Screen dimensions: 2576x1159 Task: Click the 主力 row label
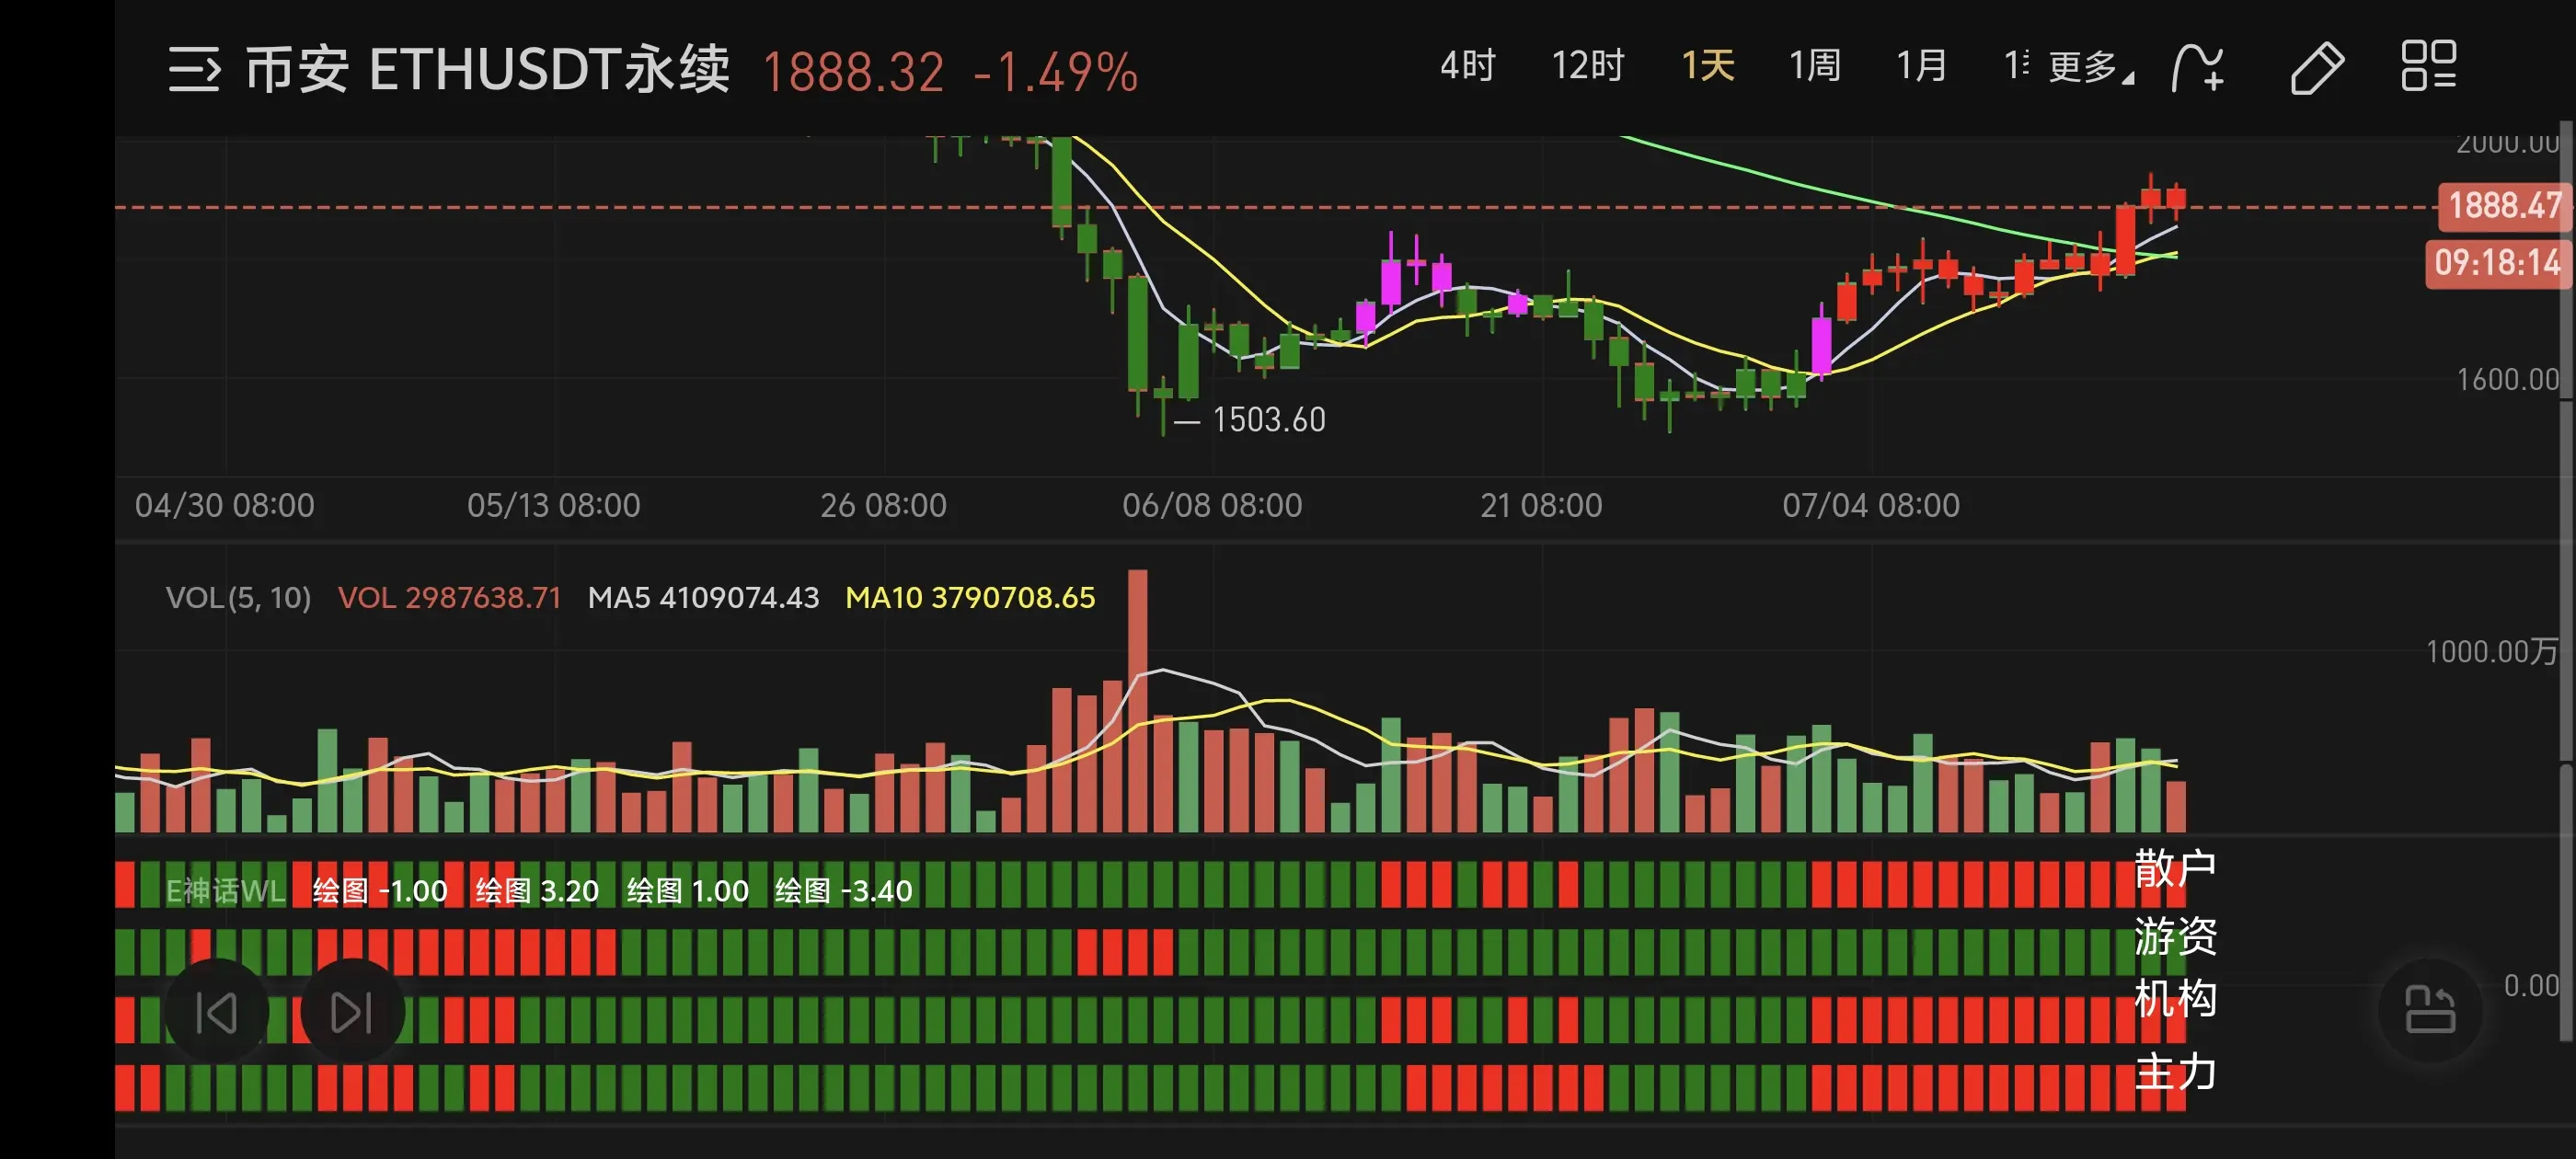coord(2176,1072)
